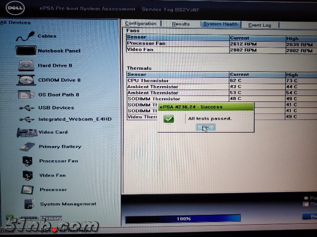Select the radio button at bottom right
Screen dimensions: 317x237
[x=307, y=198]
